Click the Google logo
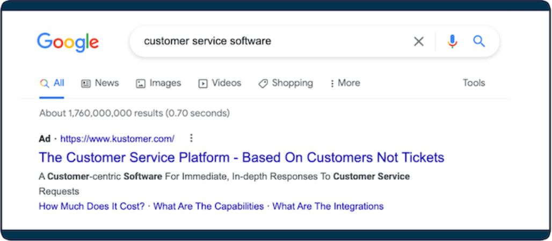The width and height of the screenshot is (552, 241). [x=68, y=42]
